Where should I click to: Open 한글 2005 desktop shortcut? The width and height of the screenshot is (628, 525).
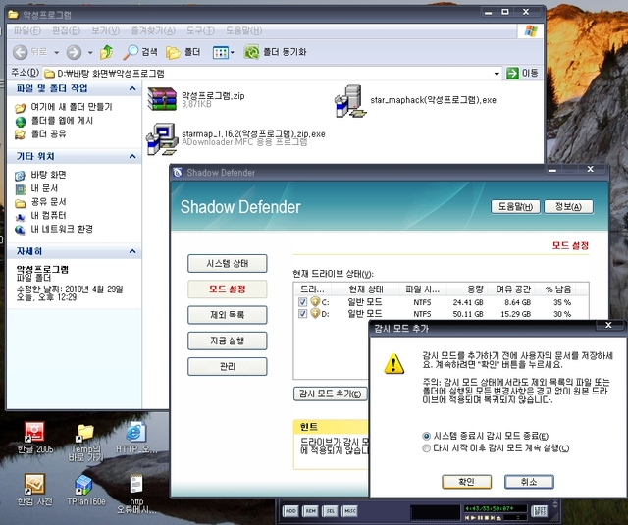[x=35, y=438]
